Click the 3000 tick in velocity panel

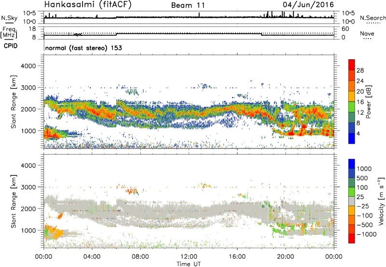[28, 187]
